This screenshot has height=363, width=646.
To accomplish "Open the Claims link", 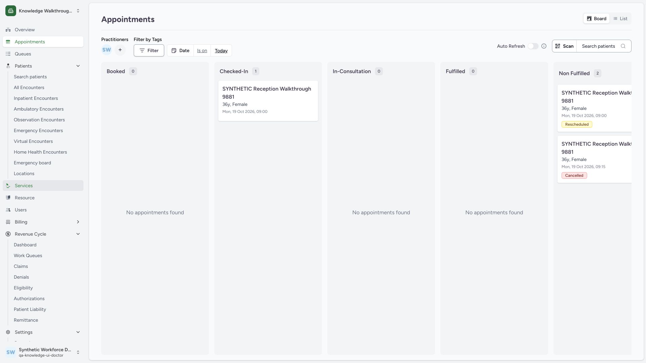I will click(x=21, y=266).
